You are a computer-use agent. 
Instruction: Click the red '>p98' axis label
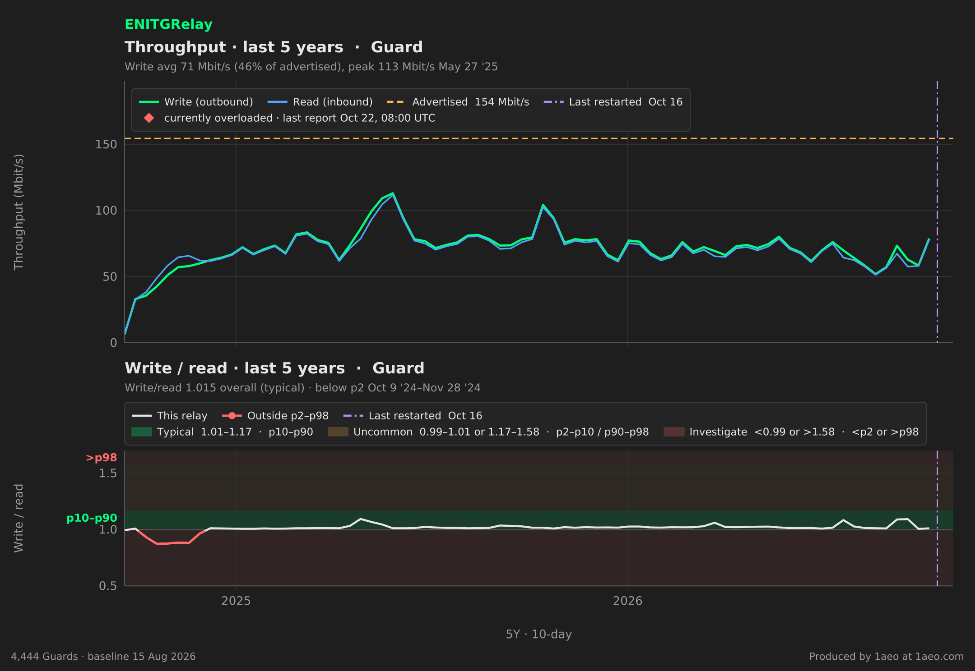(102, 458)
